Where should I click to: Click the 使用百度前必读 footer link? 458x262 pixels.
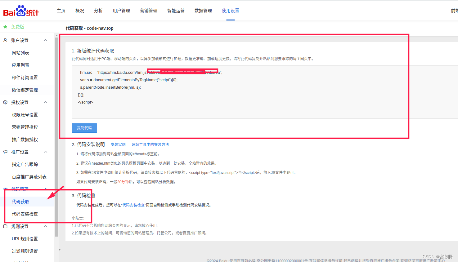pyautogui.click(x=242, y=260)
